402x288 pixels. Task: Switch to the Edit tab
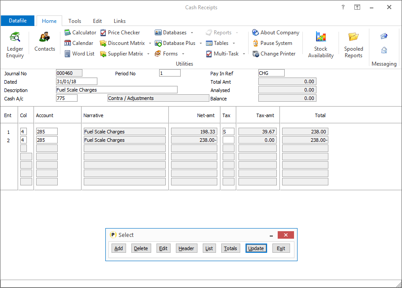point(97,21)
